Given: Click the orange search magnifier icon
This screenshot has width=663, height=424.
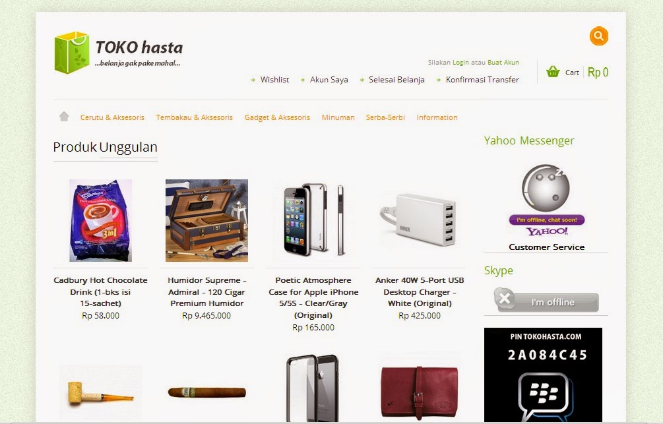Looking at the screenshot, I should point(599,36).
